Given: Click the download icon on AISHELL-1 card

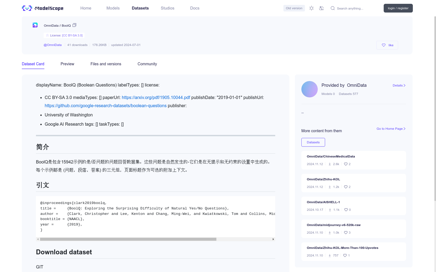Looking at the screenshot, I should 330,210.
